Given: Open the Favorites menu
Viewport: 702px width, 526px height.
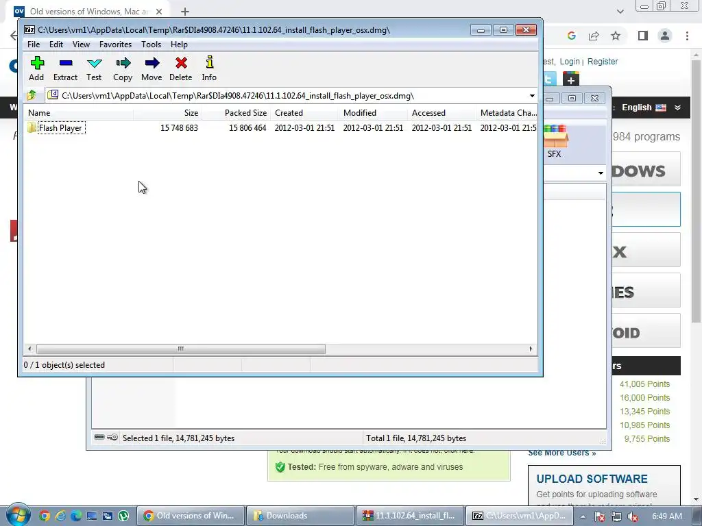Looking at the screenshot, I should [x=115, y=45].
